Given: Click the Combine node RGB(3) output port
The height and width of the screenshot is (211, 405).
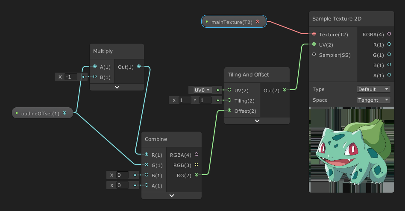Looking at the screenshot, I should point(197,164).
